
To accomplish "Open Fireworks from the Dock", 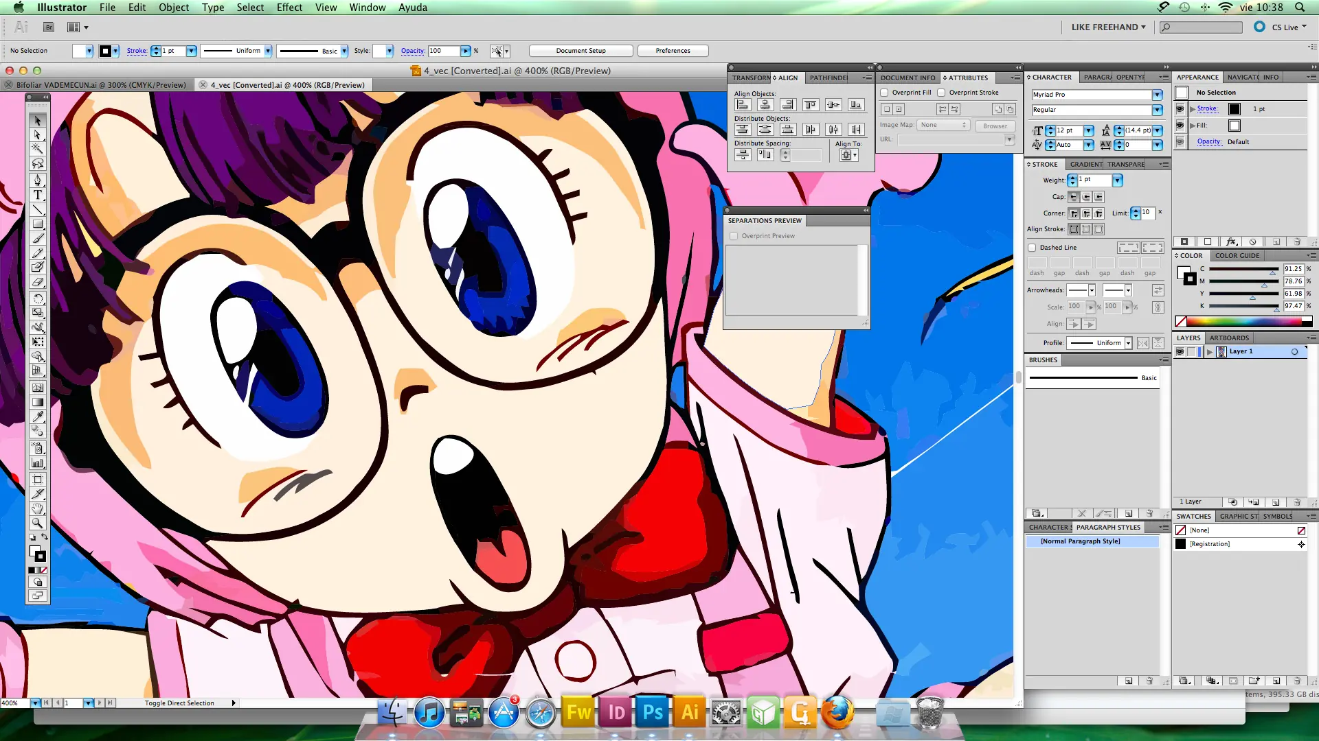I will [579, 712].
